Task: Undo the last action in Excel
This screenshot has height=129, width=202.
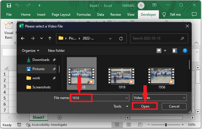Action: (17, 5)
